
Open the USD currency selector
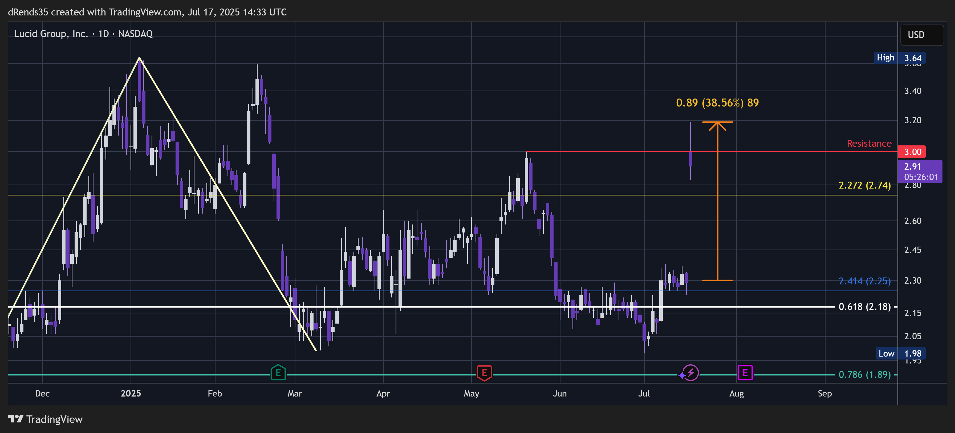point(922,35)
